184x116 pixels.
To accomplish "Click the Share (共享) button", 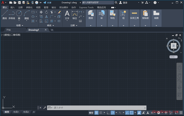I will [47, 3].
